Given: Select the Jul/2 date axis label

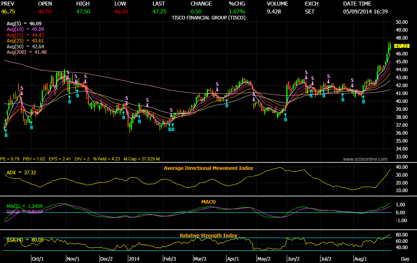Looking at the screenshot, I should (326, 259).
